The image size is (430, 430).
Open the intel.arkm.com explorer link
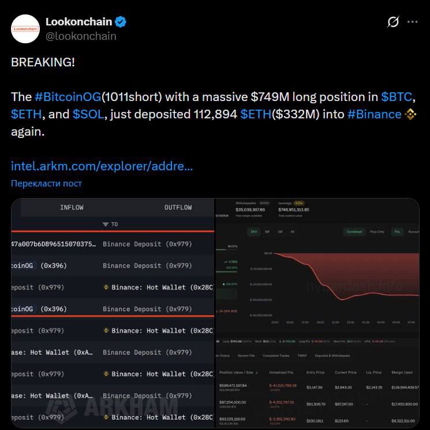coord(102,166)
